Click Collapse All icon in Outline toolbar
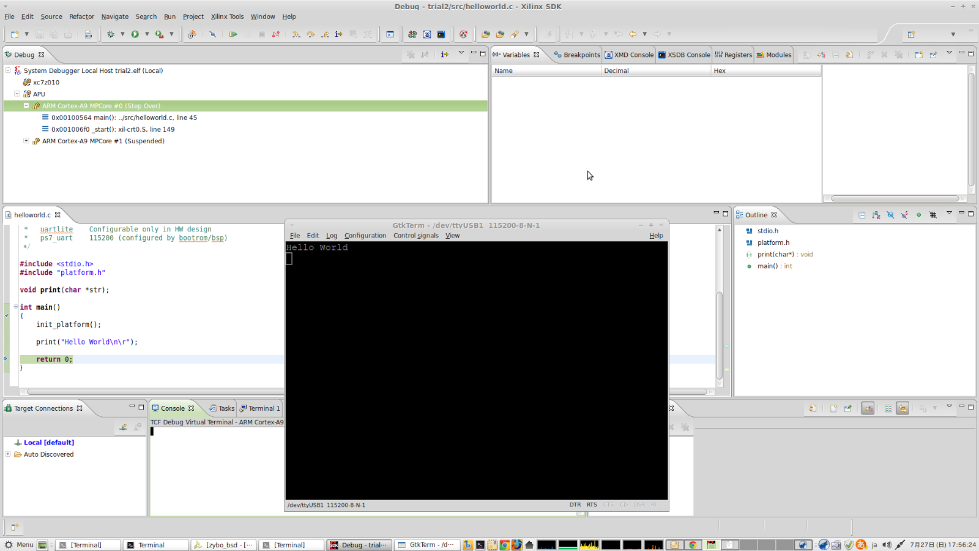Screen dimensions: 979x551 [862, 215]
